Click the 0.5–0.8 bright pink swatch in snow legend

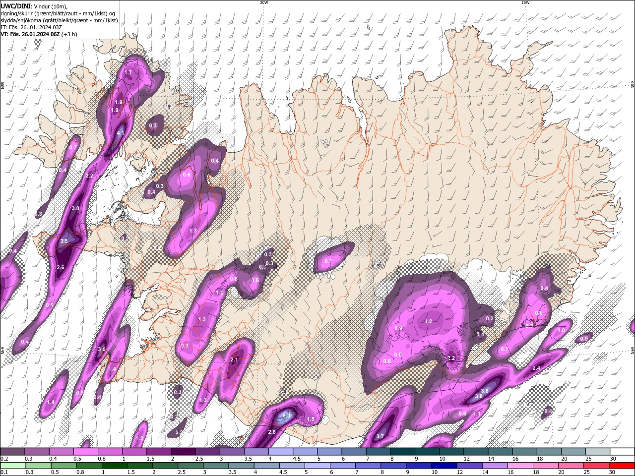(x=85, y=452)
